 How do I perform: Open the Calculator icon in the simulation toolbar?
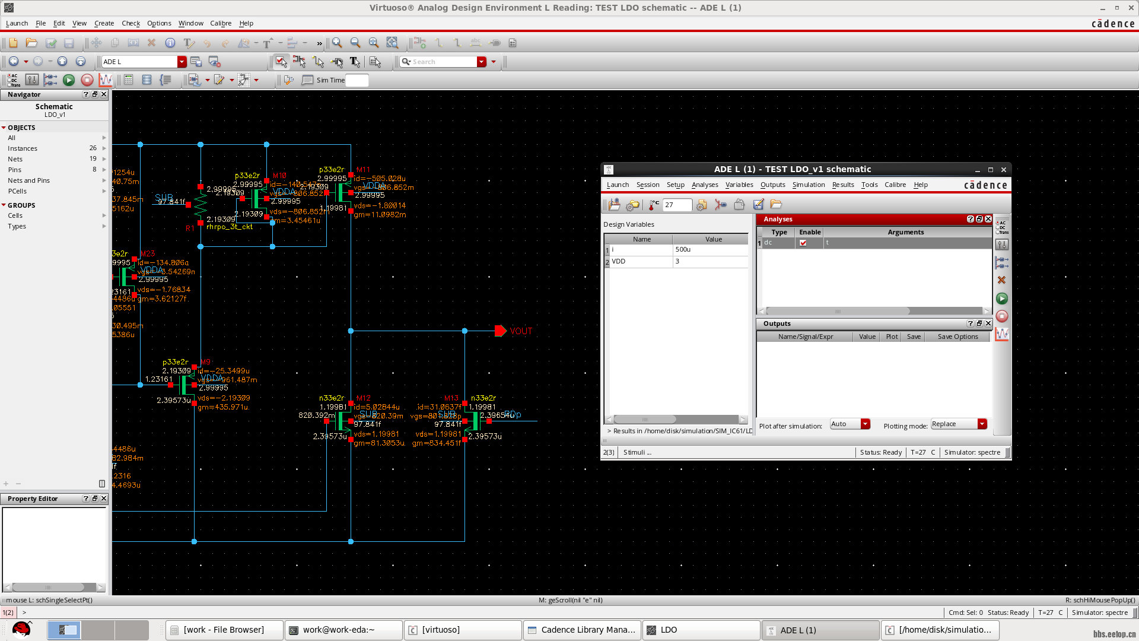click(128, 80)
